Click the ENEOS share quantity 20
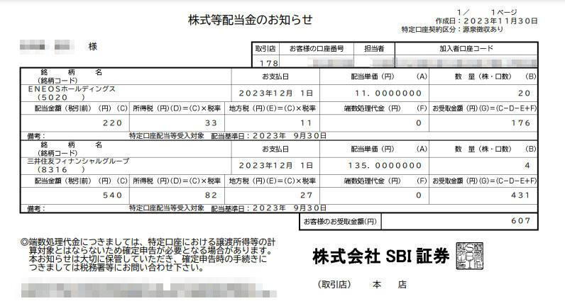Viewport: 565px width, 306px height. coord(524,93)
